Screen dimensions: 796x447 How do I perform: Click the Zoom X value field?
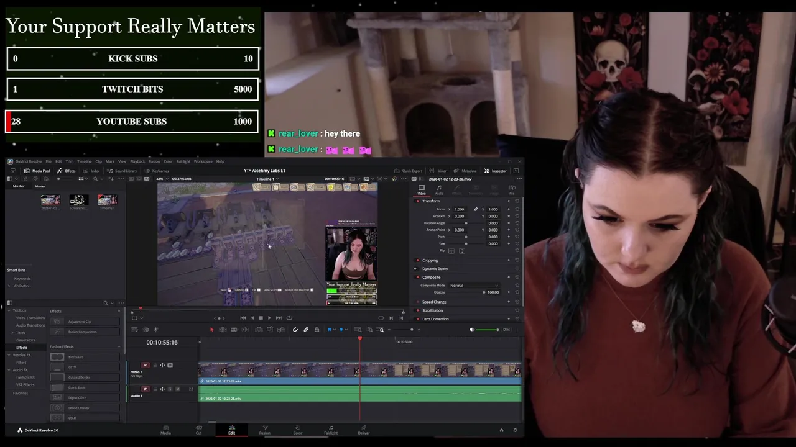pos(461,209)
